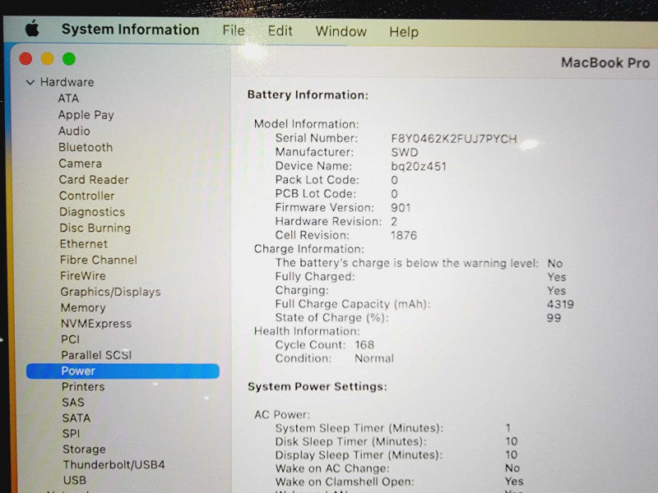Select SATA in the sidebar

76,418
